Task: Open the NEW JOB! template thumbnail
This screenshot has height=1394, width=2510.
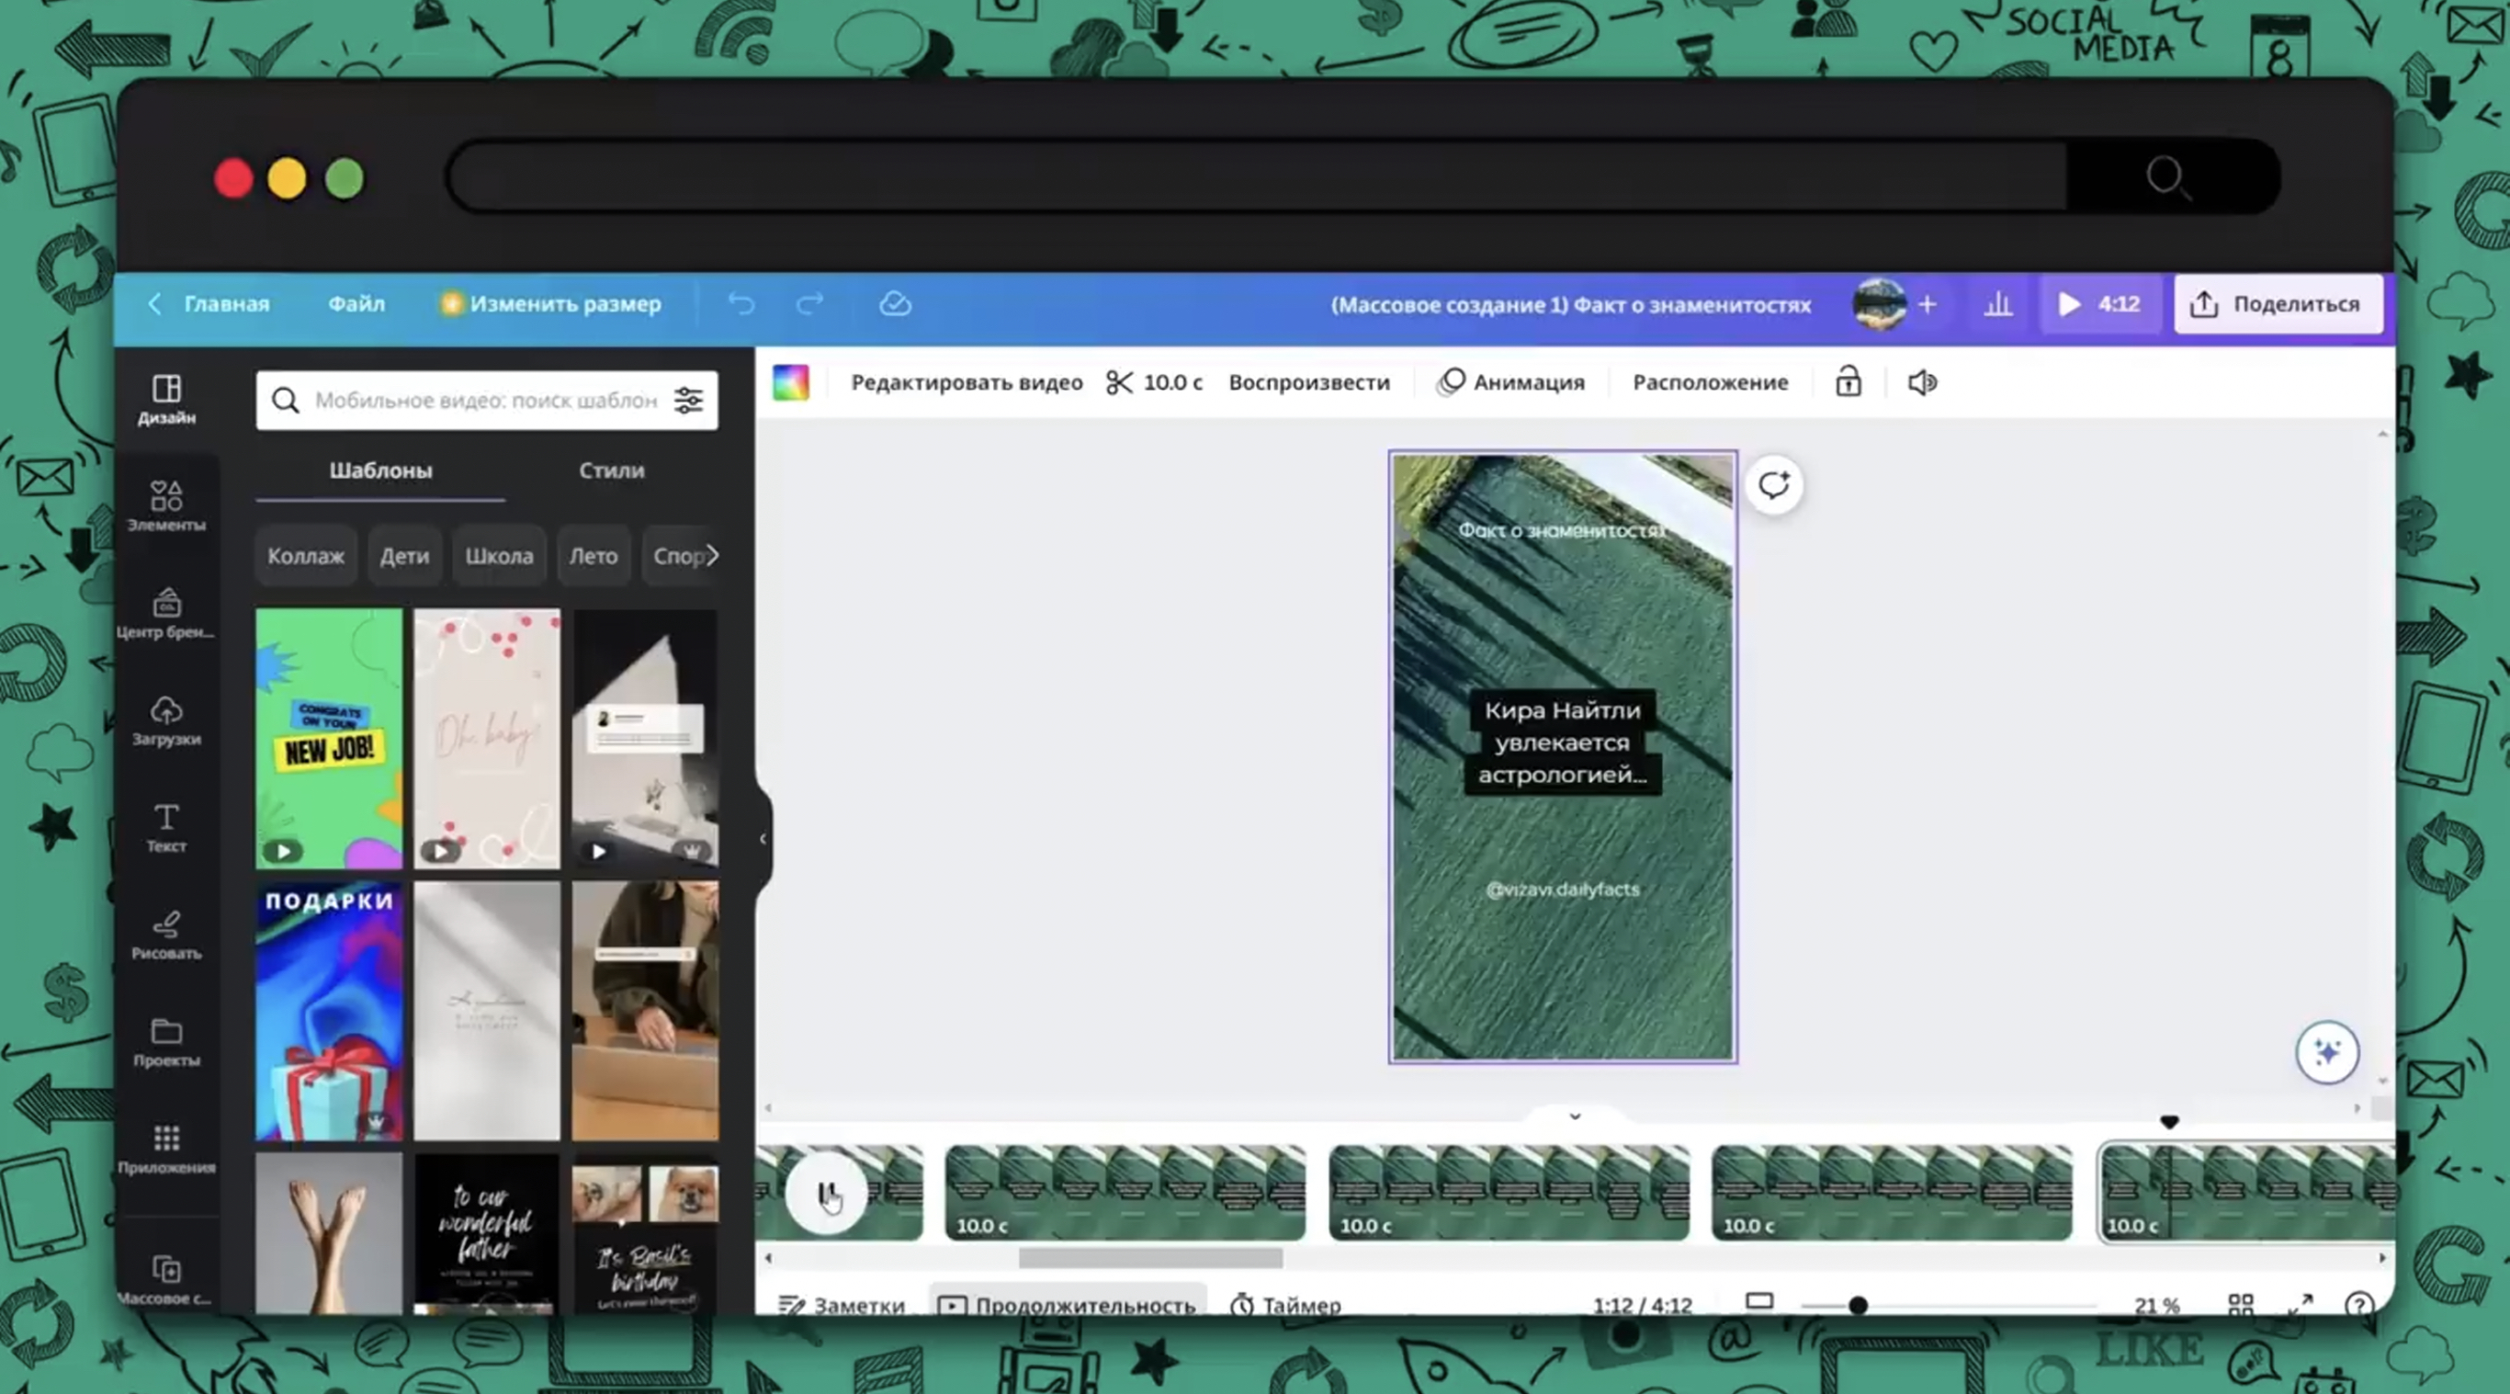Action: click(328, 739)
